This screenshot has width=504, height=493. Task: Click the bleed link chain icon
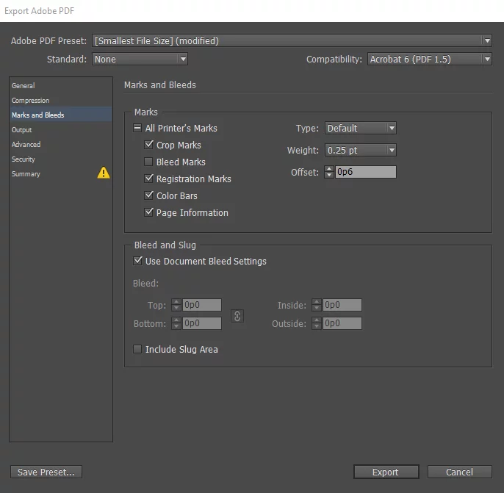click(237, 316)
